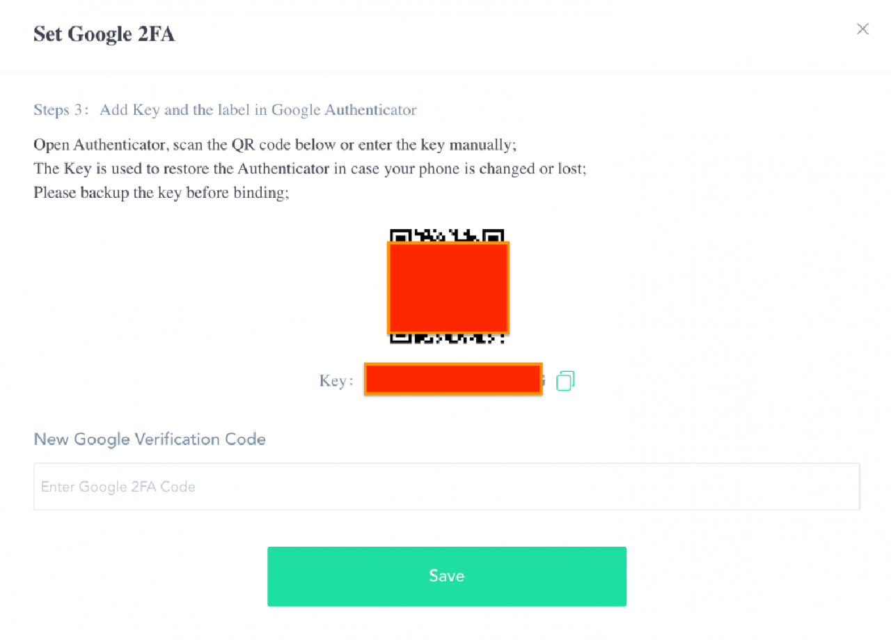Click the Set Google 2FA title
The width and height of the screenshot is (891, 640).
(x=104, y=33)
